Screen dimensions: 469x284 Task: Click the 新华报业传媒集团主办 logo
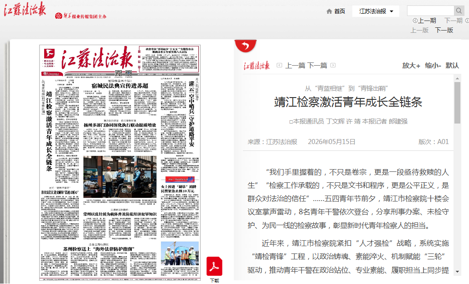81,16
